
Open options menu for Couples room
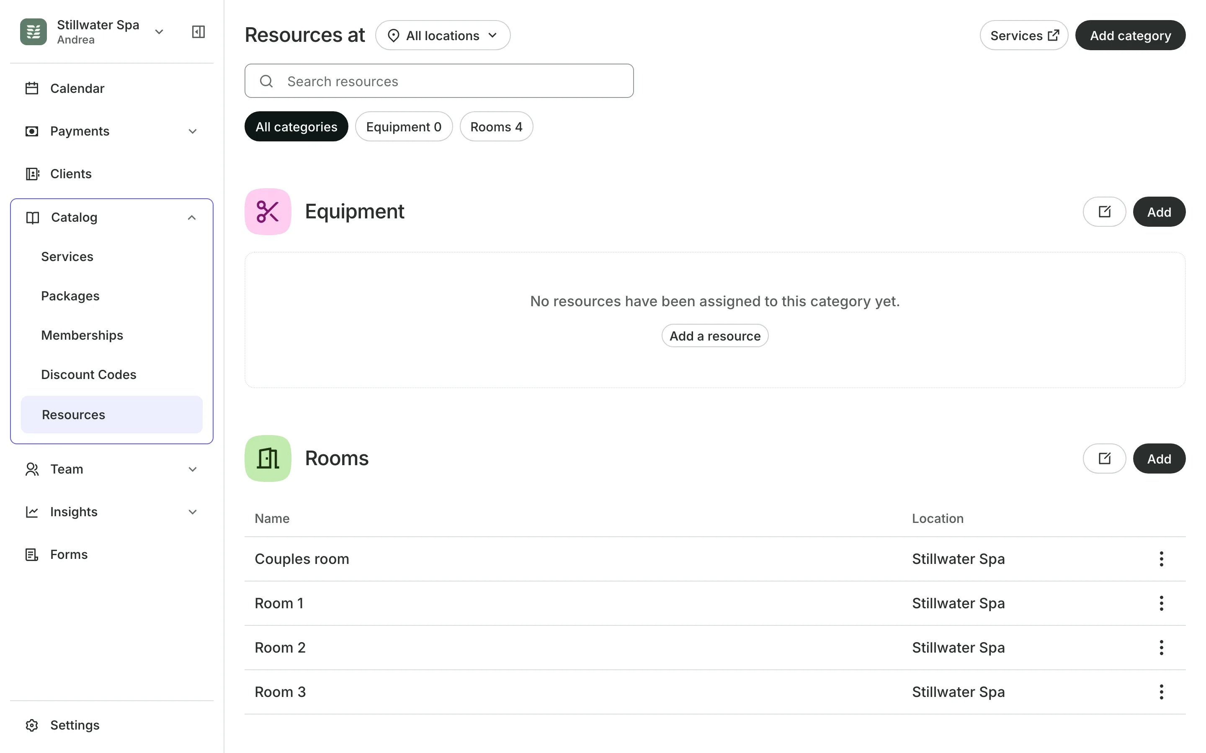point(1161,559)
